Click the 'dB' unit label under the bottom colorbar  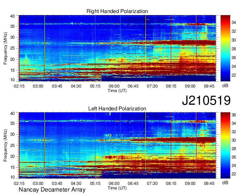pos(225,182)
